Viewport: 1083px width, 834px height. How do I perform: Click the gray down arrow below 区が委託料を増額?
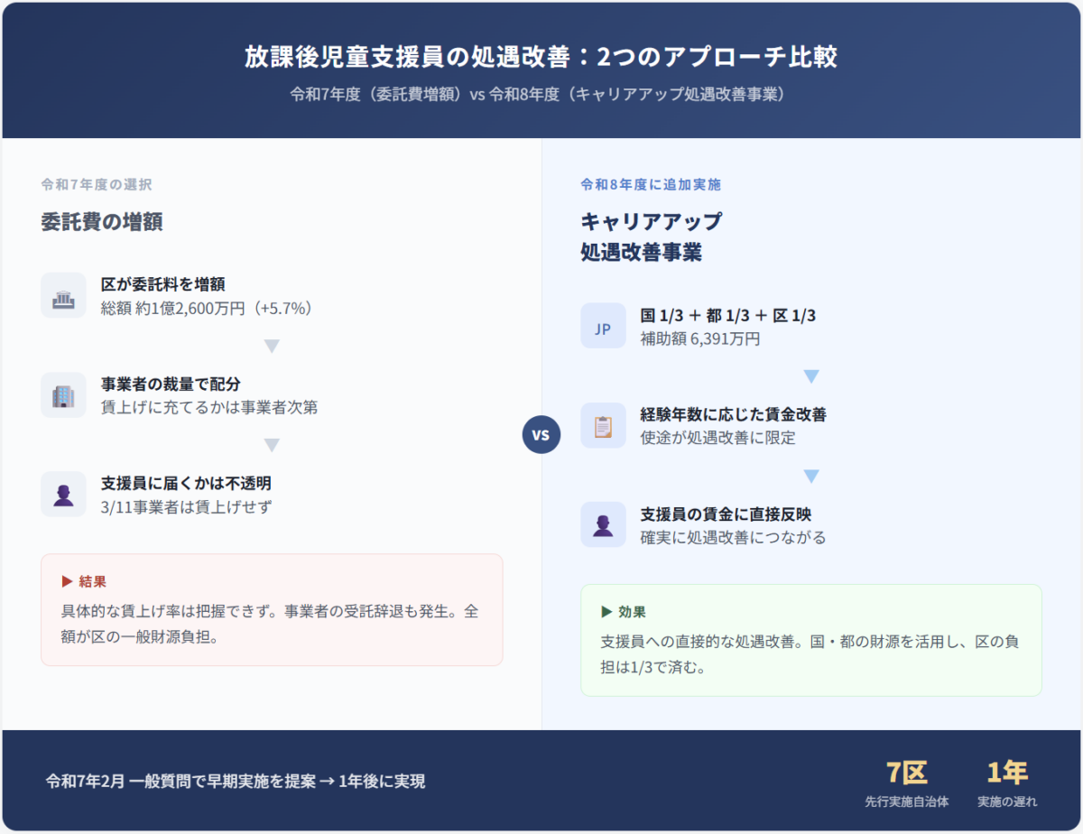pyautogui.click(x=272, y=346)
